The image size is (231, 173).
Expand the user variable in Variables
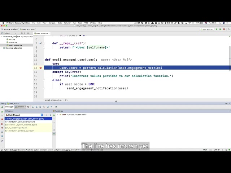click(x=57, y=115)
